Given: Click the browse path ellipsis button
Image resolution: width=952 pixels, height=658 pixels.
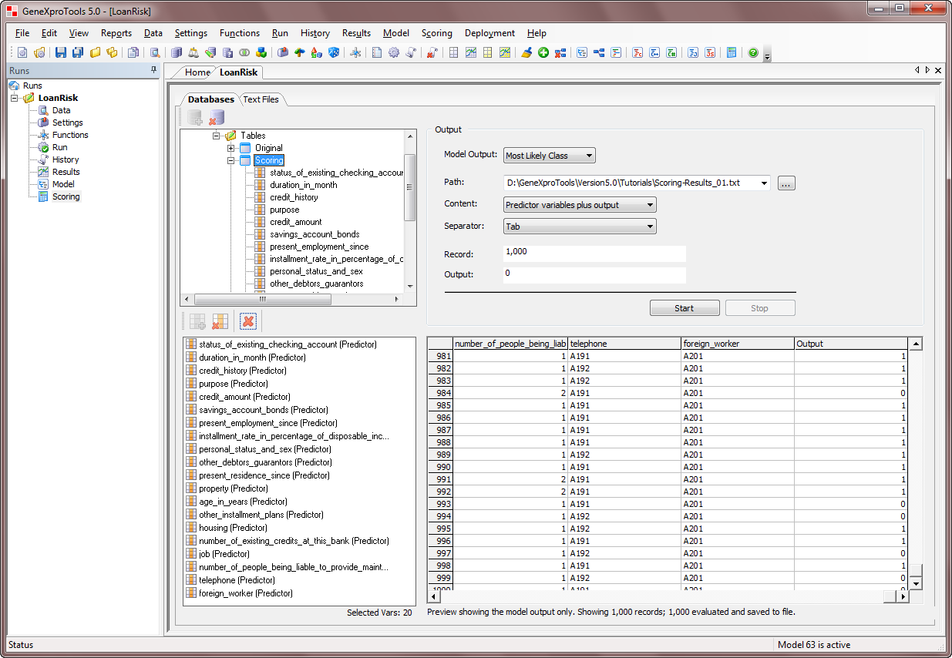Looking at the screenshot, I should coord(785,183).
